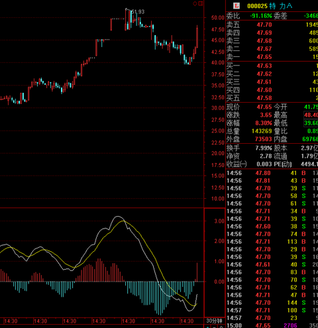The image size is (318, 328).
Task: Select the 卖四 ask price 47.69
Action: [264, 32]
